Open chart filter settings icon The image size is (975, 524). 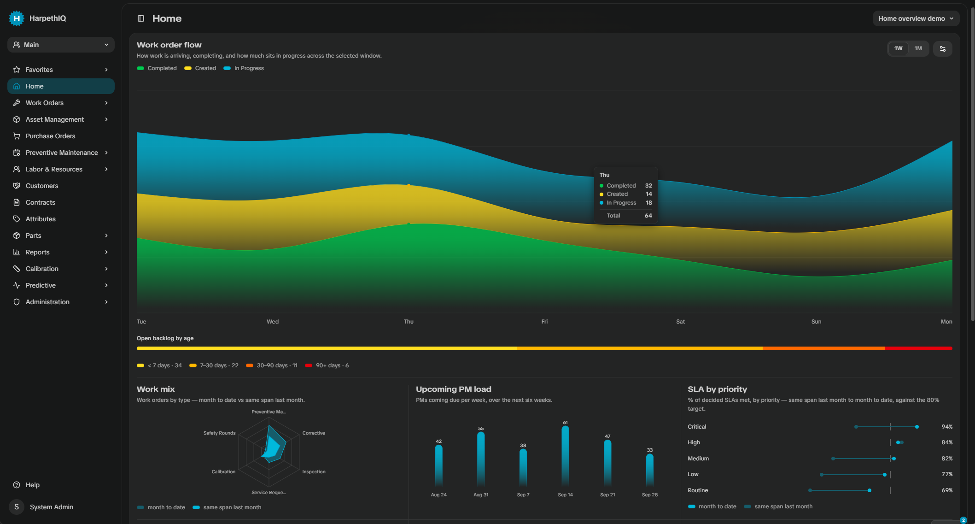tap(942, 49)
